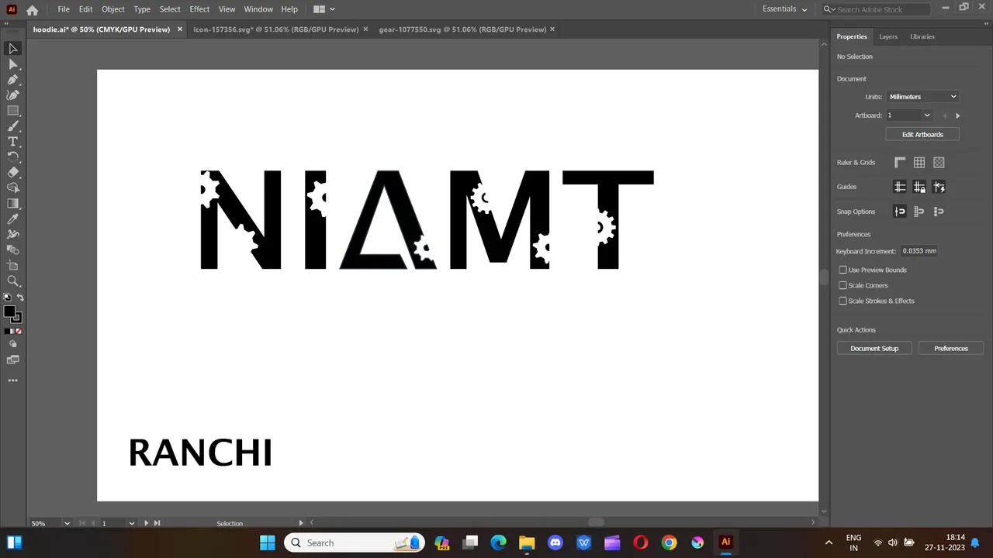This screenshot has width=993, height=558.
Task: Open the Essentials workspace switcher
Action: pos(784,9)
